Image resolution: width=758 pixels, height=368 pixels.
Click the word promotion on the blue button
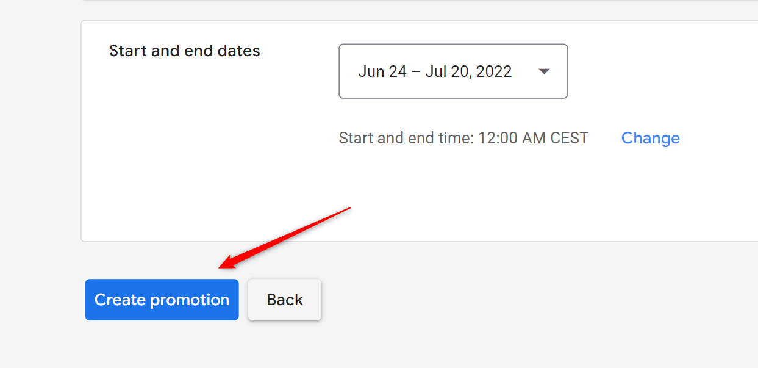(x=190, y=300)
